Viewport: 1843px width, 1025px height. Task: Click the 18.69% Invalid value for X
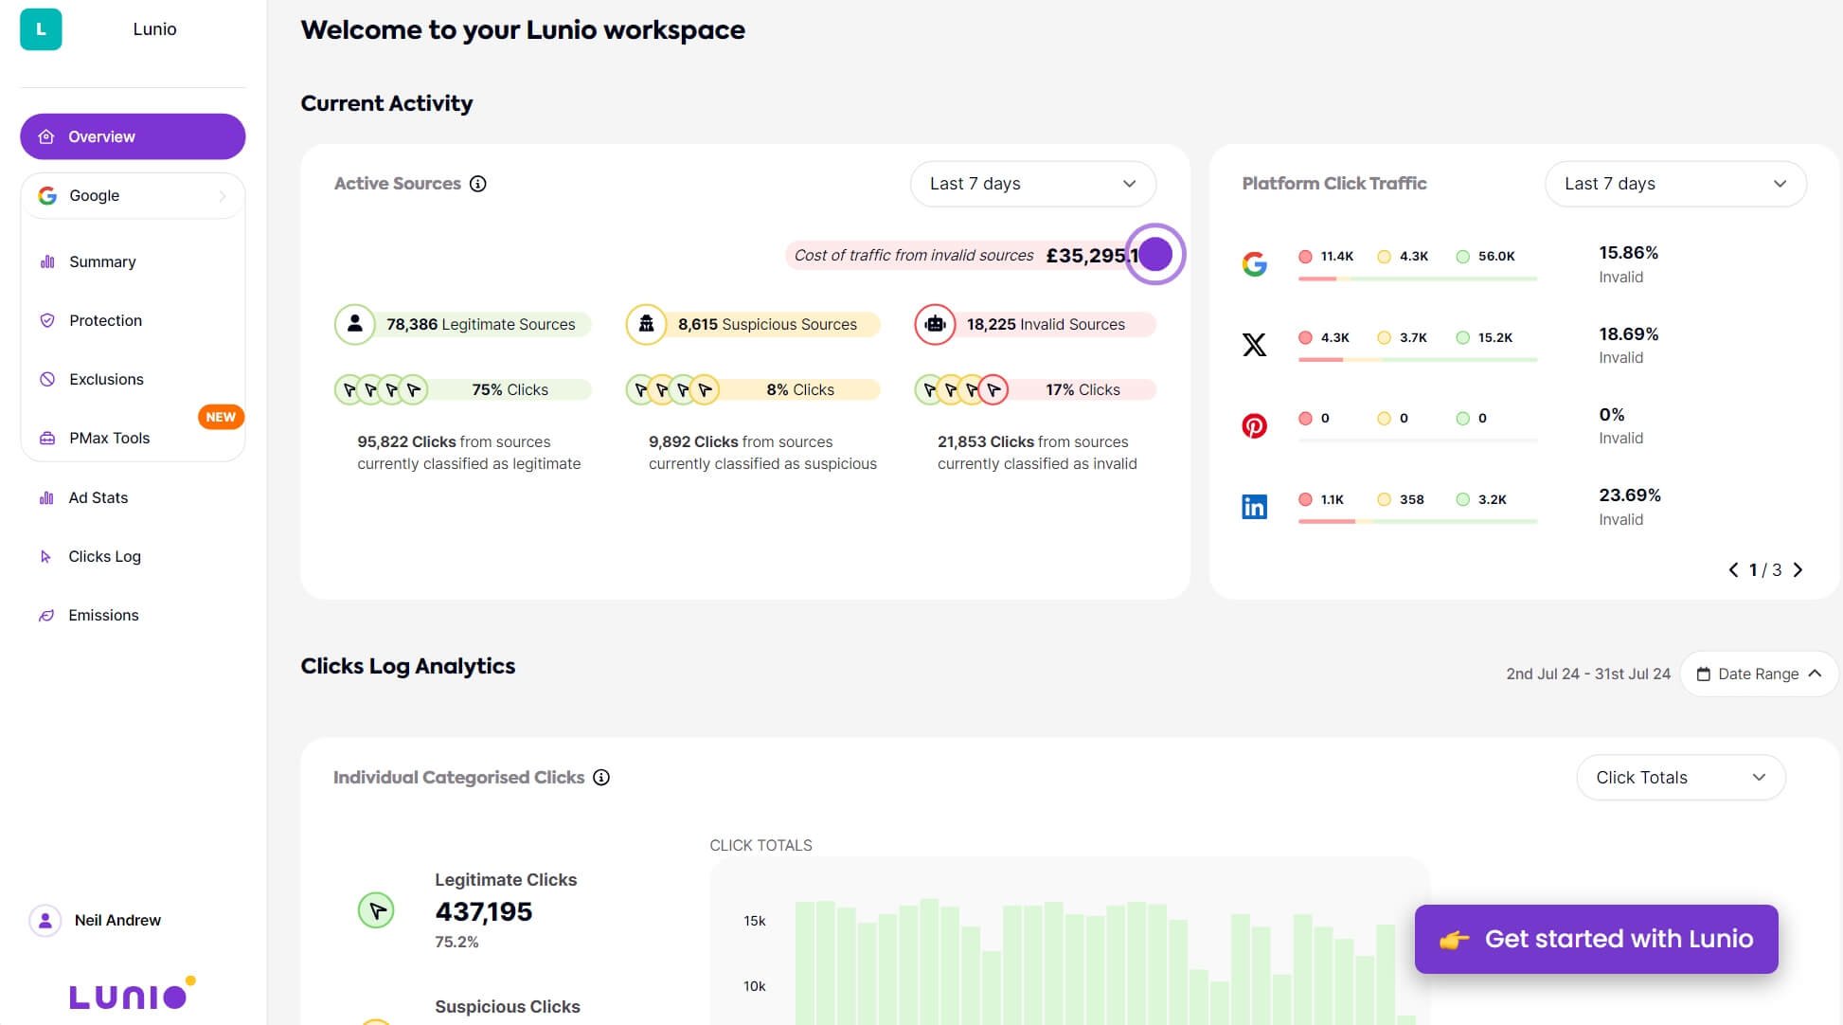click(1629, 333)
